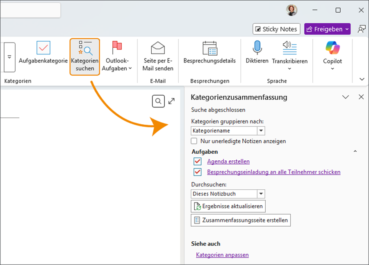Collapse the Aufgaben group in the summary
This screenshot has width=369, height=265.
click(x=355, y=152)
